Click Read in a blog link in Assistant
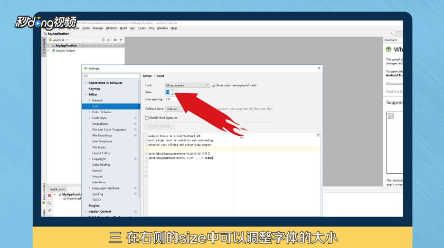Viewport: 444px width, 248px height. pos(394,91)
